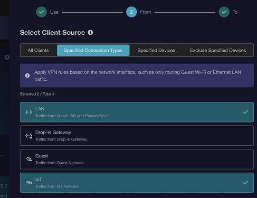This screenshot has width=257, height=198.
Task: Click the LAN network interface icon
Action: pos(28,112)
